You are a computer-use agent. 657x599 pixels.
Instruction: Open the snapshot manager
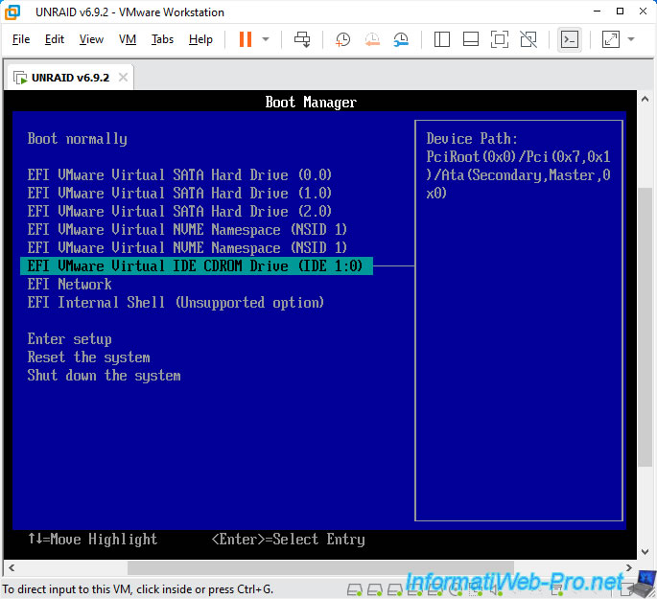pos(401,39)
